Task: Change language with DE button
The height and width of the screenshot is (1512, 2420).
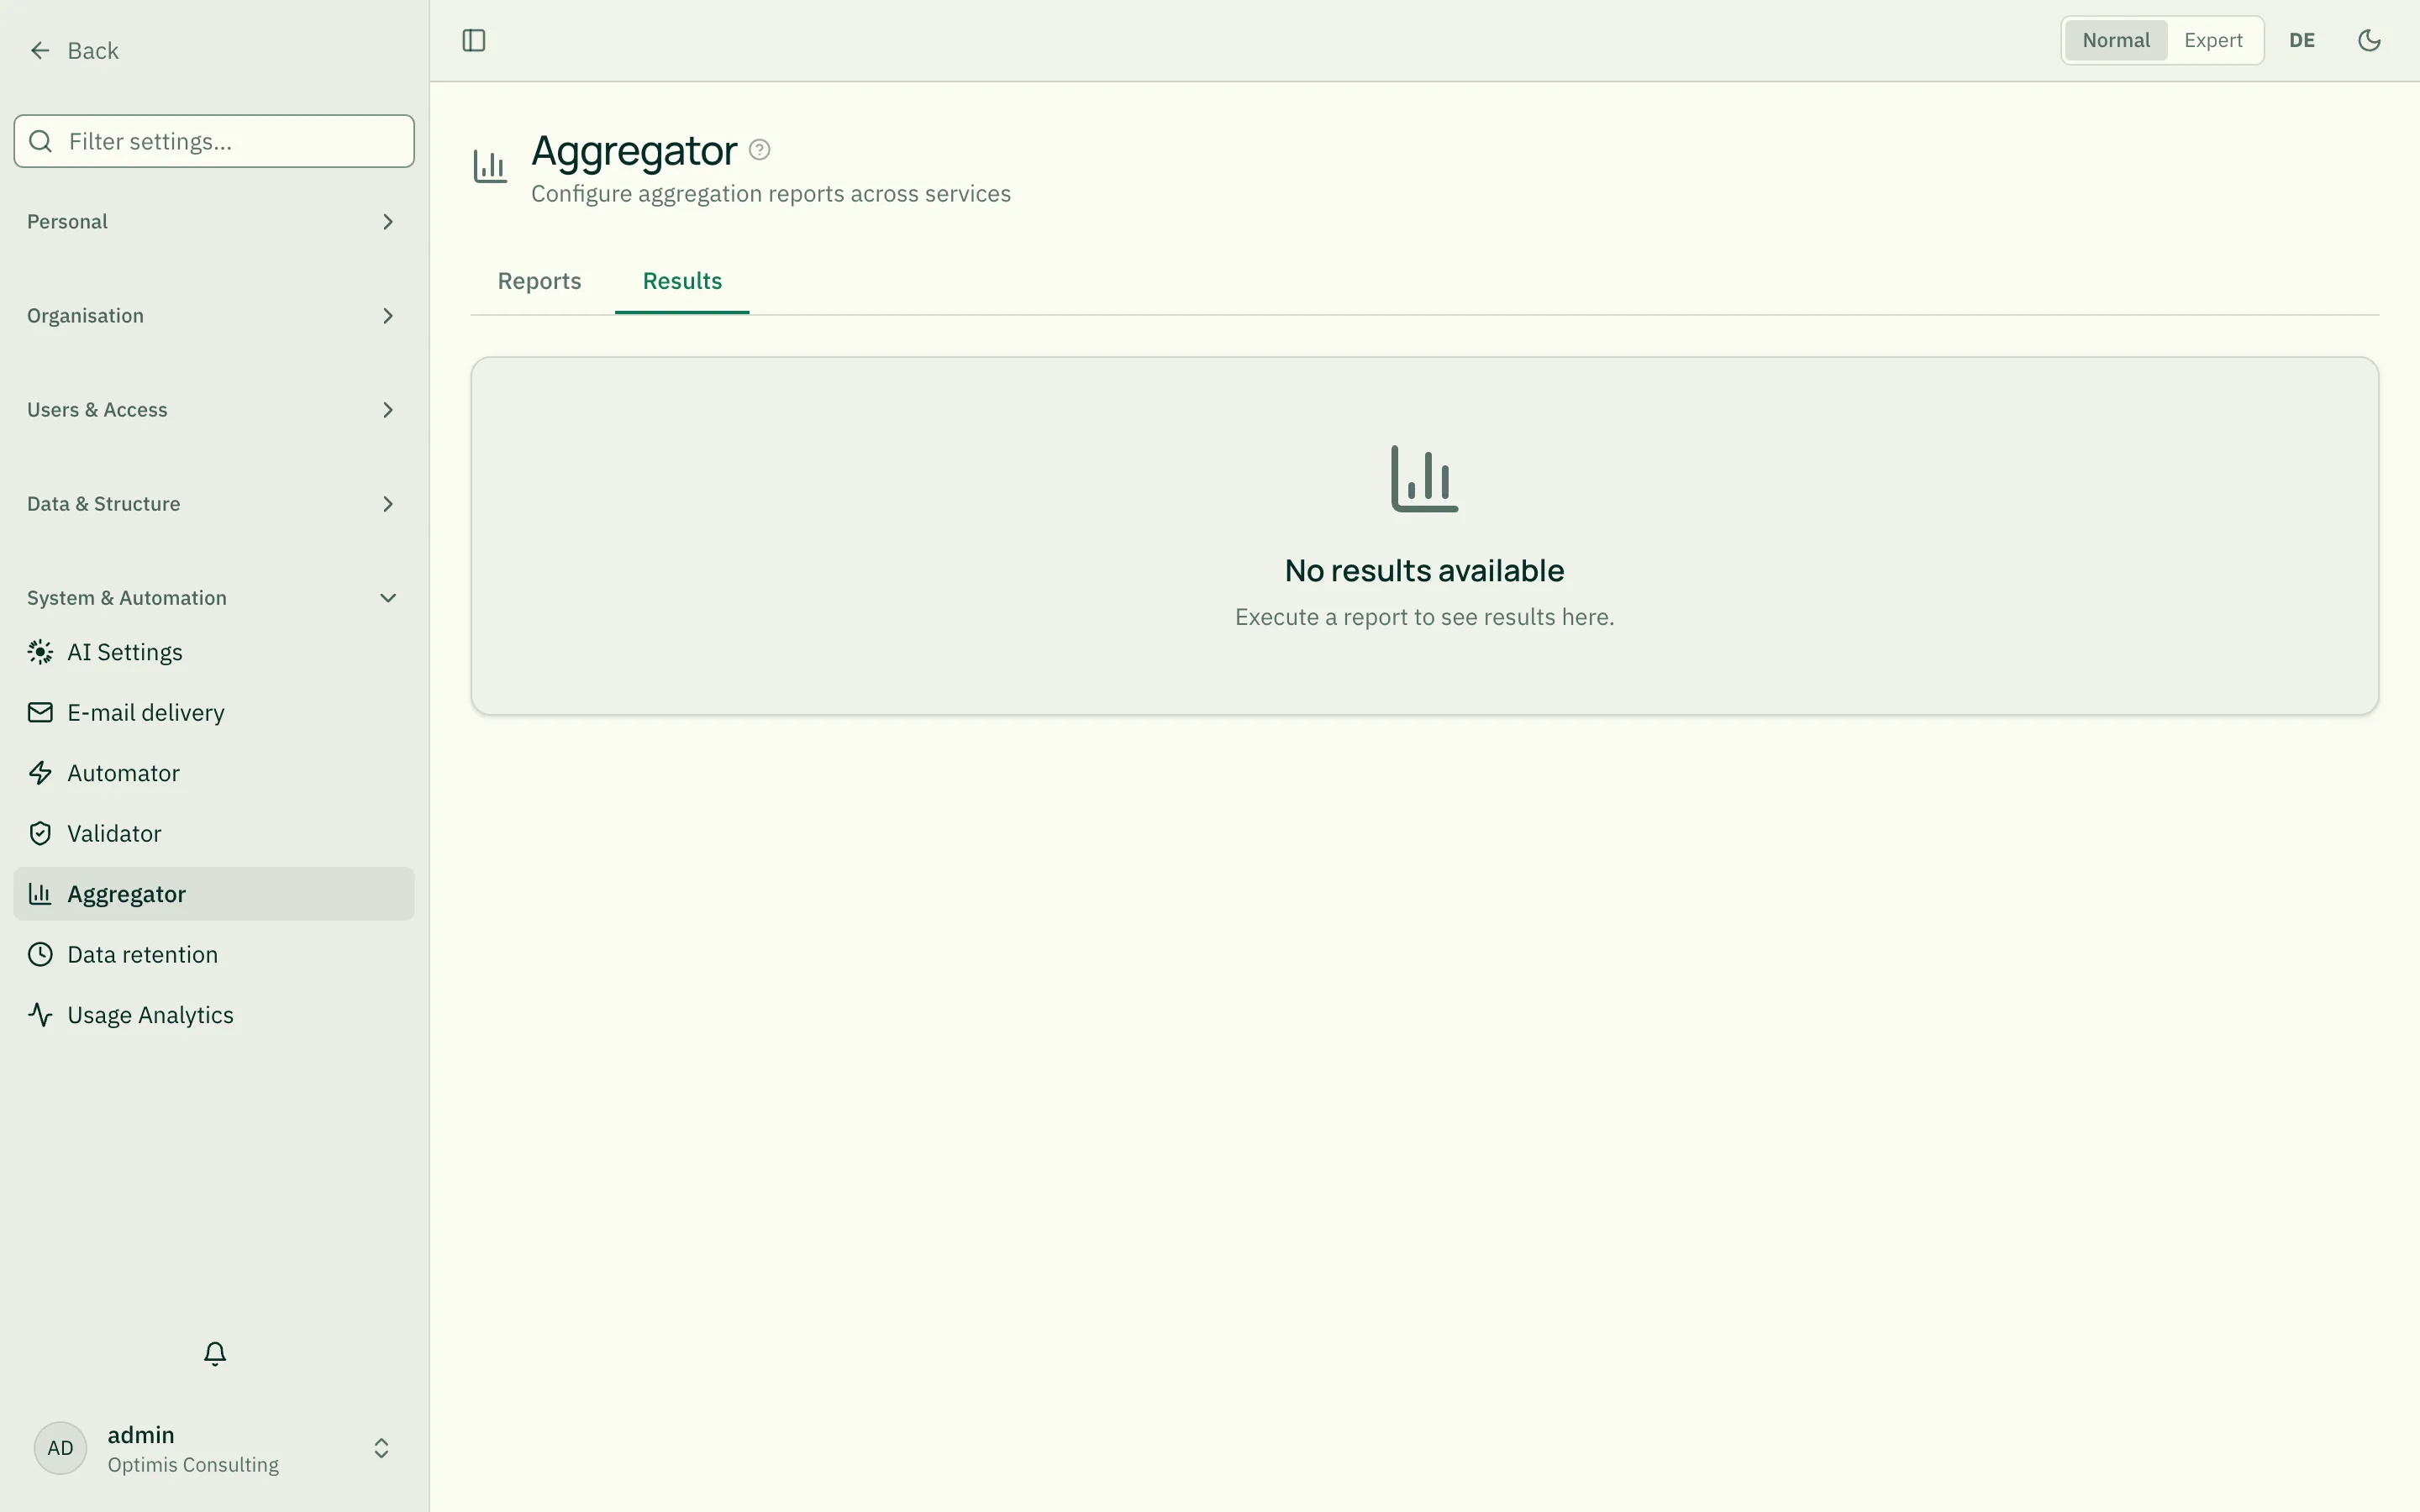Action: [x=2302, y=41]
